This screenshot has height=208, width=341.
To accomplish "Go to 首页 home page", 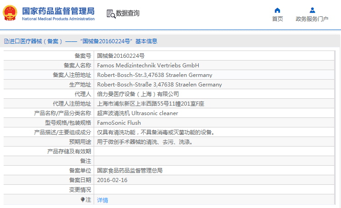I will coord(277,19).
